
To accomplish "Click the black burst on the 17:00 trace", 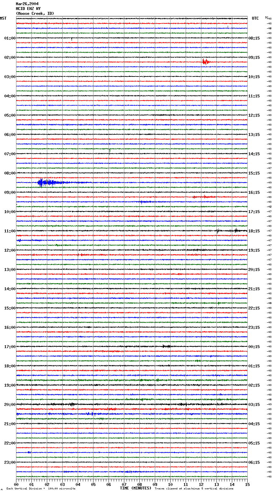I will pos(166,346).
